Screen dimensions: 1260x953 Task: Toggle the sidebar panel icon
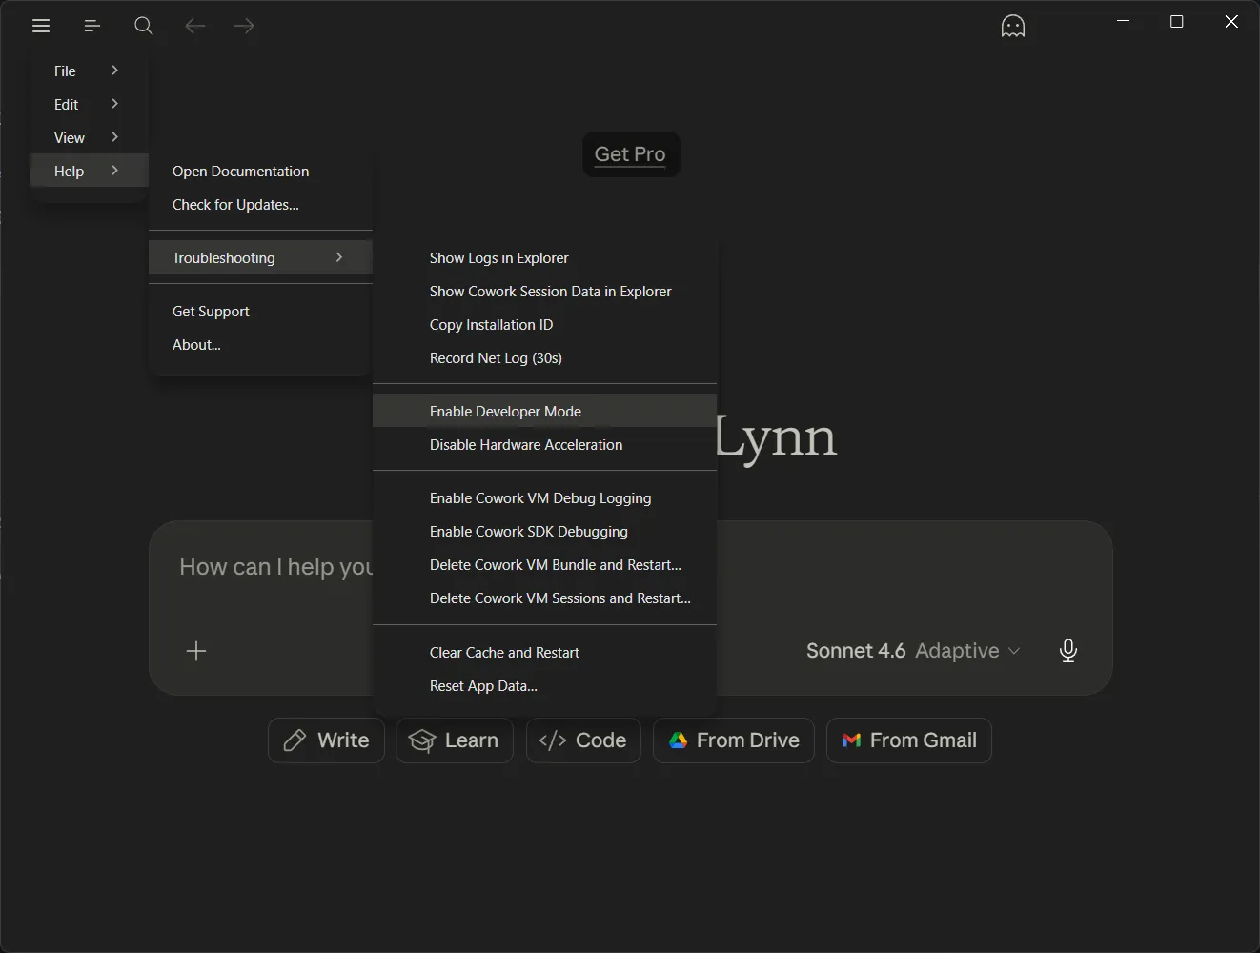[91, 26]
